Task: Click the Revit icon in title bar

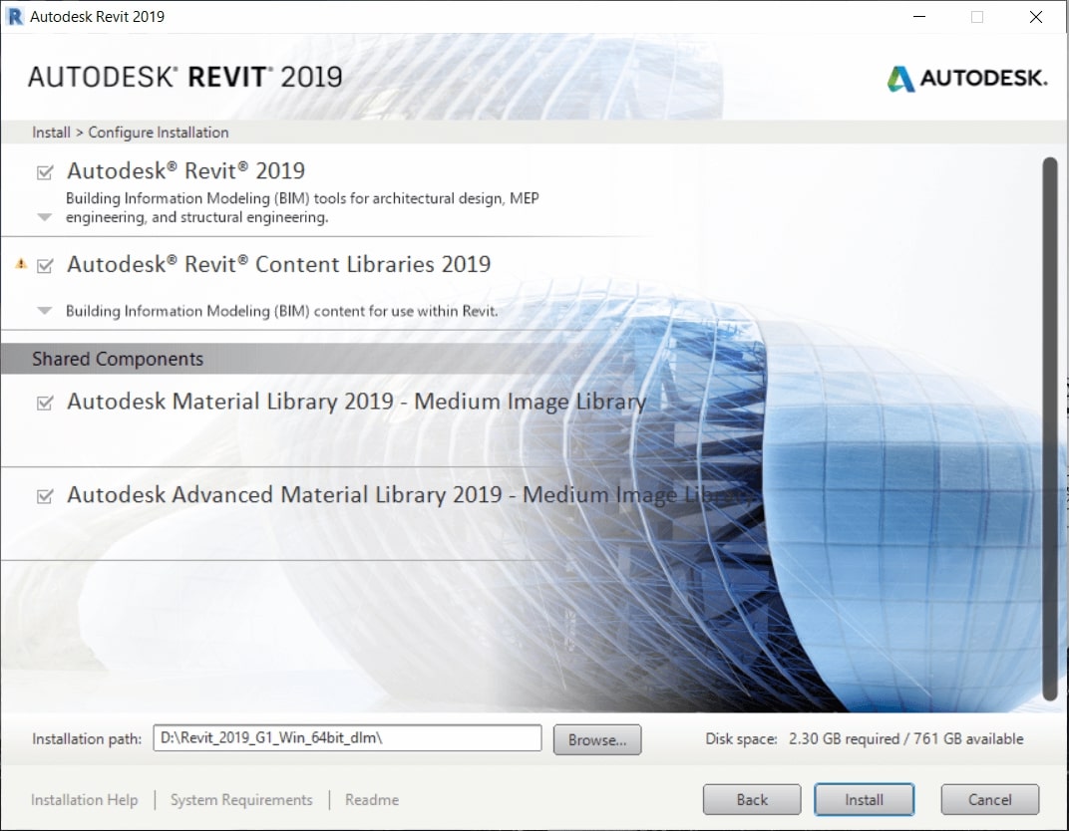Action: [x=15, y=16]
